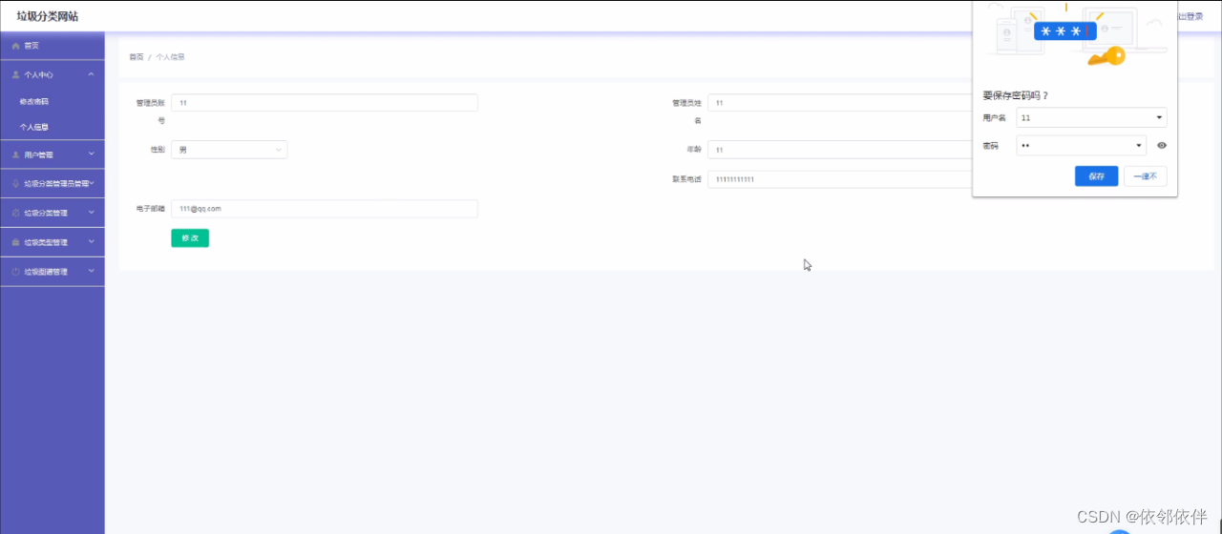Expand the 用户管理 chevron
This screenshot has width=1222, height=534.
tap(91, 154)
